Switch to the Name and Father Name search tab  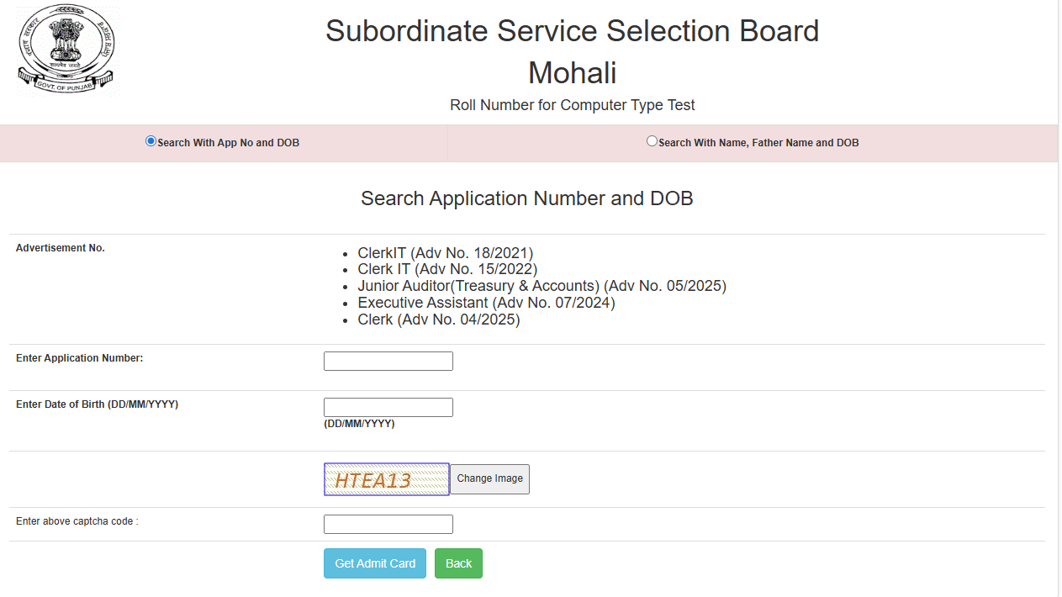point(757,142)
